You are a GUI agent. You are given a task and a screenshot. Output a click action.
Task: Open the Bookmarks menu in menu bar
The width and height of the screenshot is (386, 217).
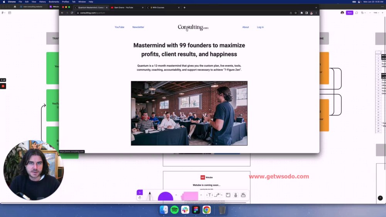click(54, 2)
